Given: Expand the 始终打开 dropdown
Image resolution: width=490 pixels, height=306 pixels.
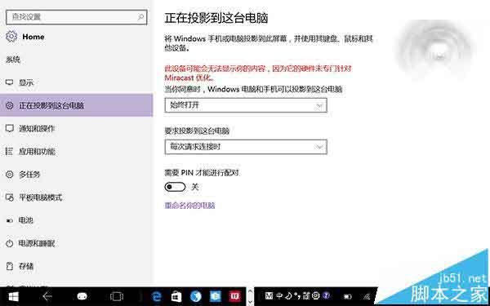Looking at the screenshot, I should (x=246, y=105).
